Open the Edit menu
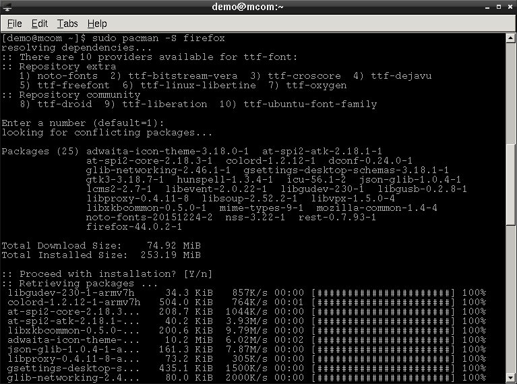This screenshot has width=517, height=384. click(40, 24)
